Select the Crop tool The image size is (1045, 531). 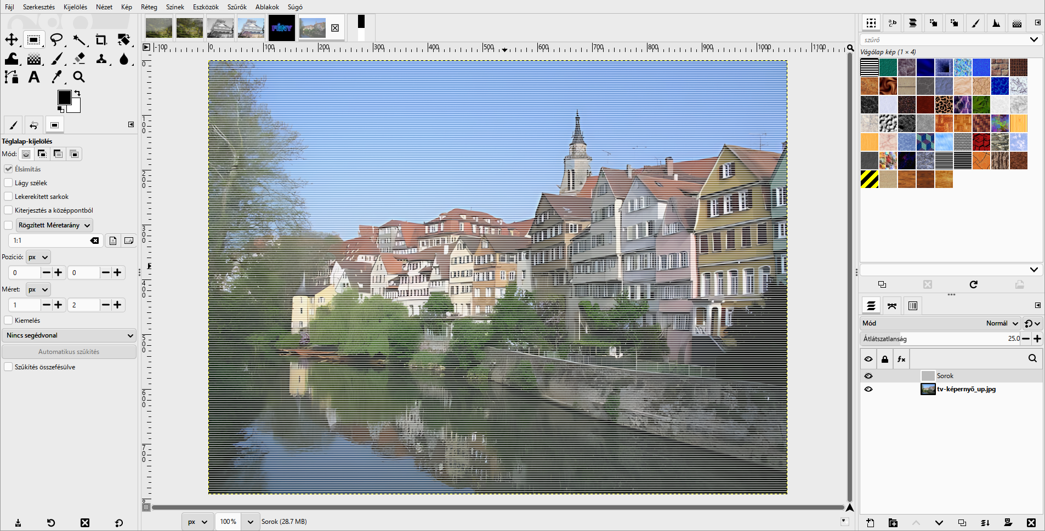pyautogui.click(x=101, y=39)
